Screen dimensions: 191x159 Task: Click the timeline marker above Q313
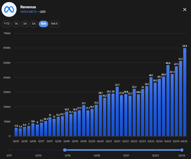pyautogui.click(x=38, y=150)
